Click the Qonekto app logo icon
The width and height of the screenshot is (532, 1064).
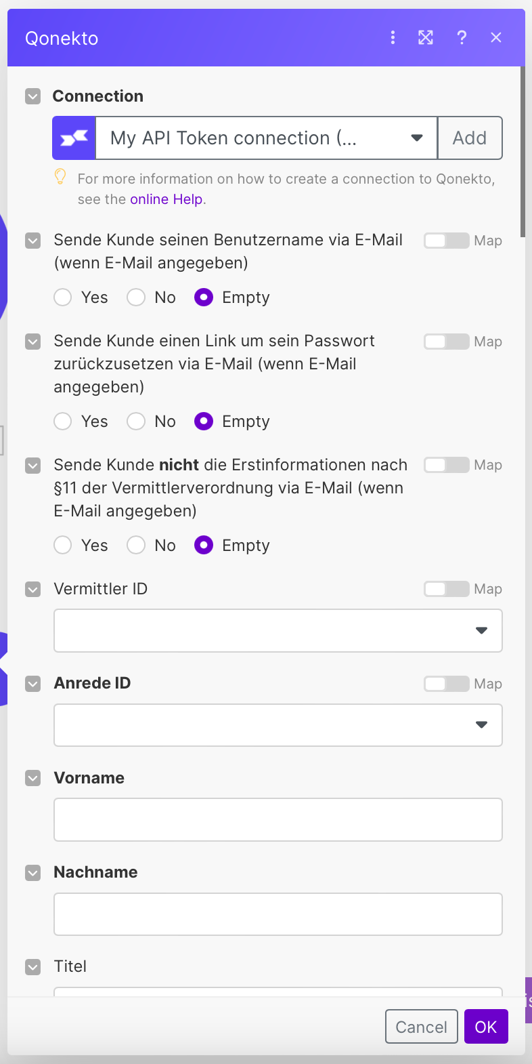74,138
